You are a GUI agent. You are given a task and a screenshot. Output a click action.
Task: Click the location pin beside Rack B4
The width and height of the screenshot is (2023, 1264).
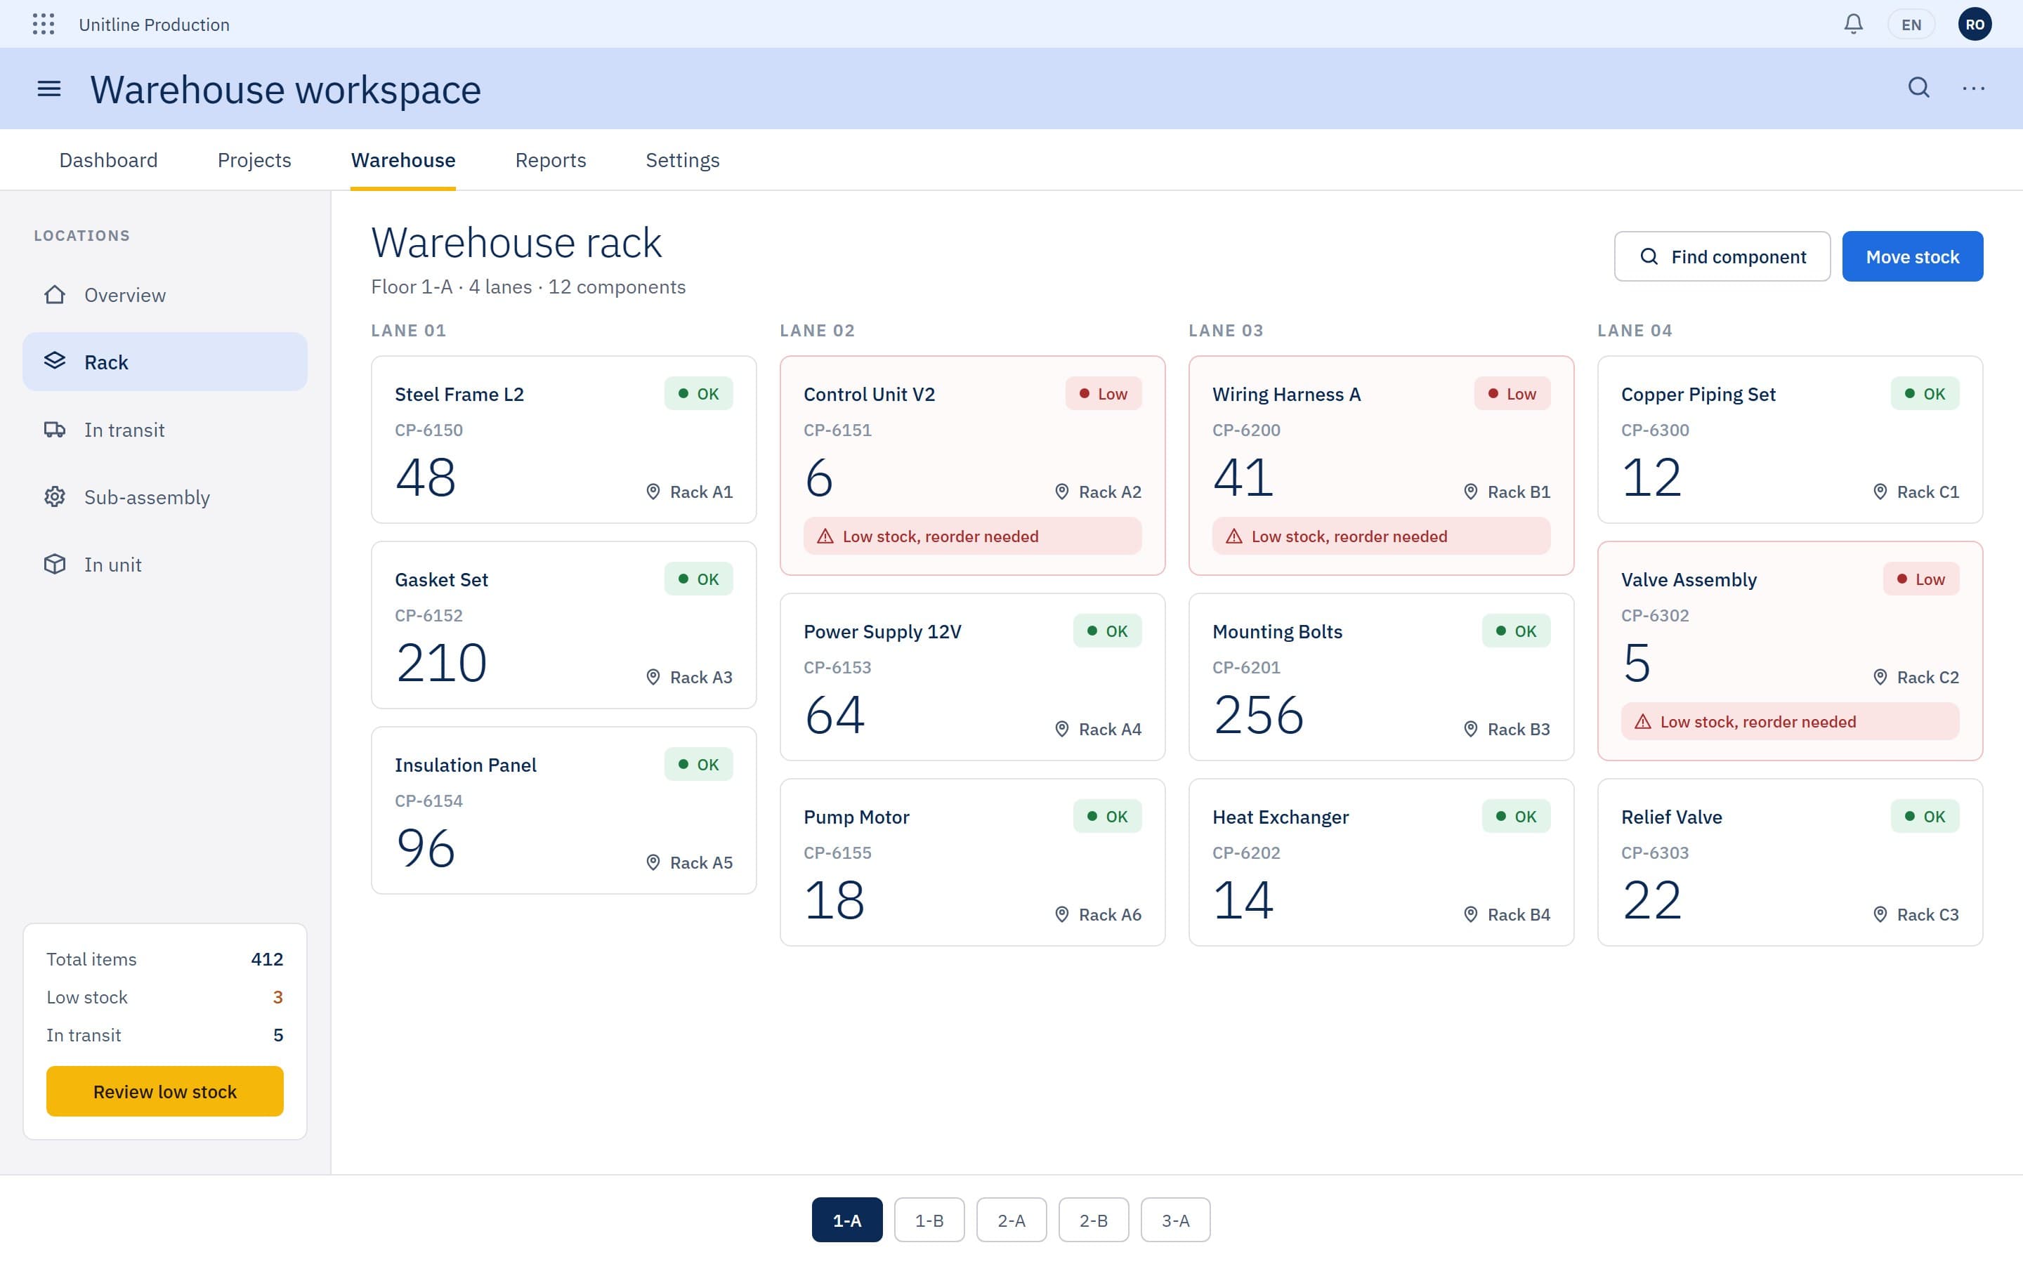(1470, 914)
